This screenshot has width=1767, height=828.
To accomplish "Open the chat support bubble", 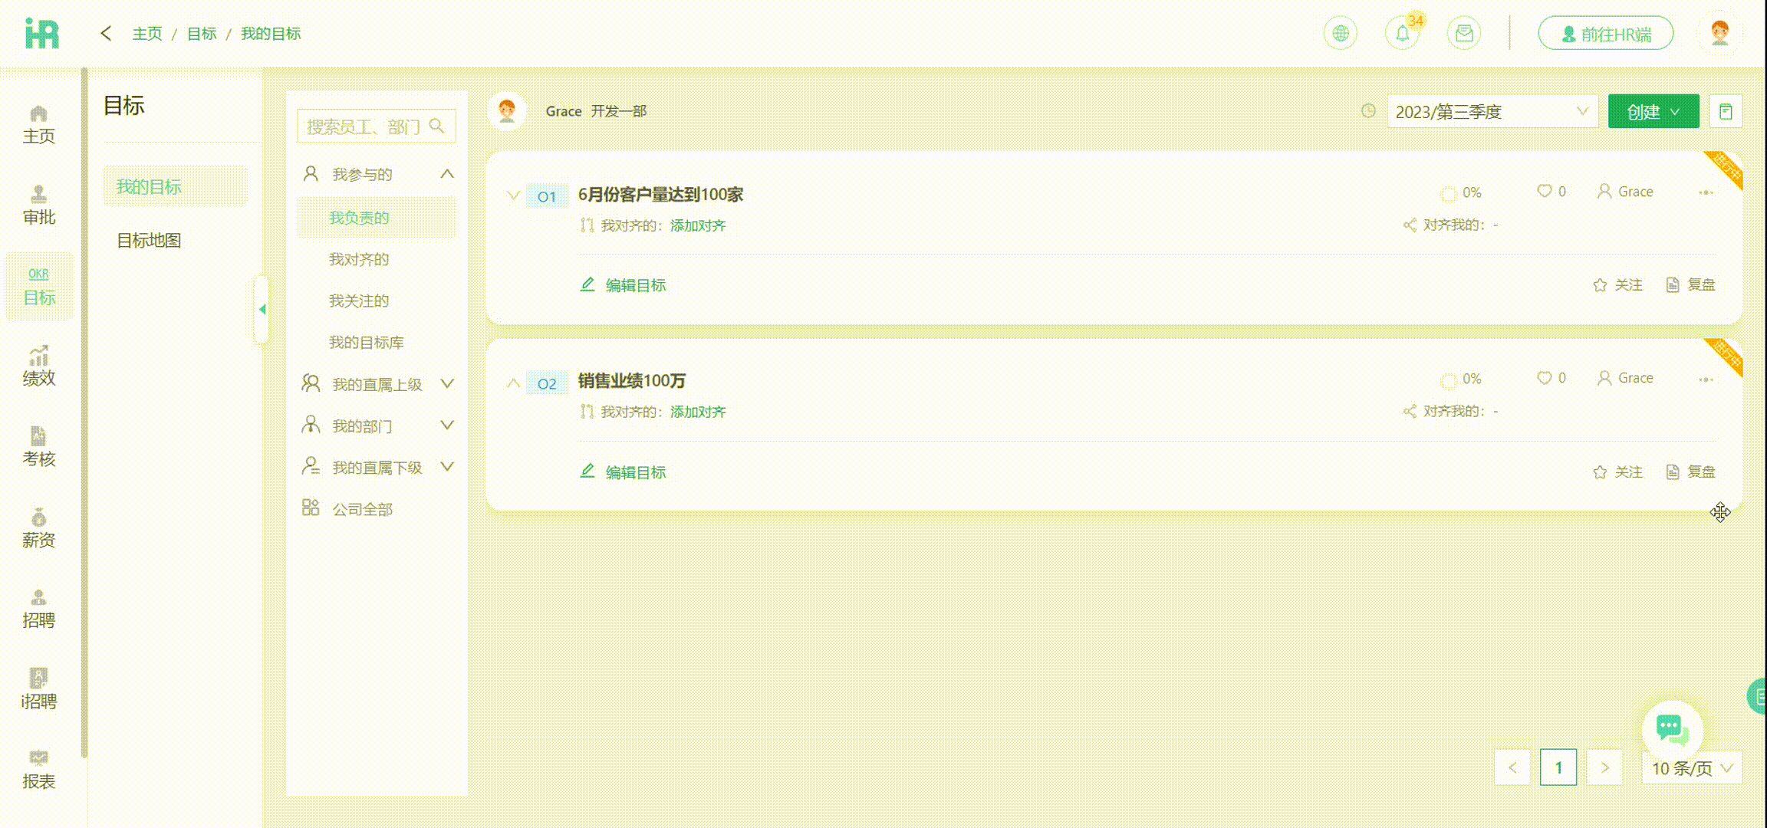I will pos(1672,729).
